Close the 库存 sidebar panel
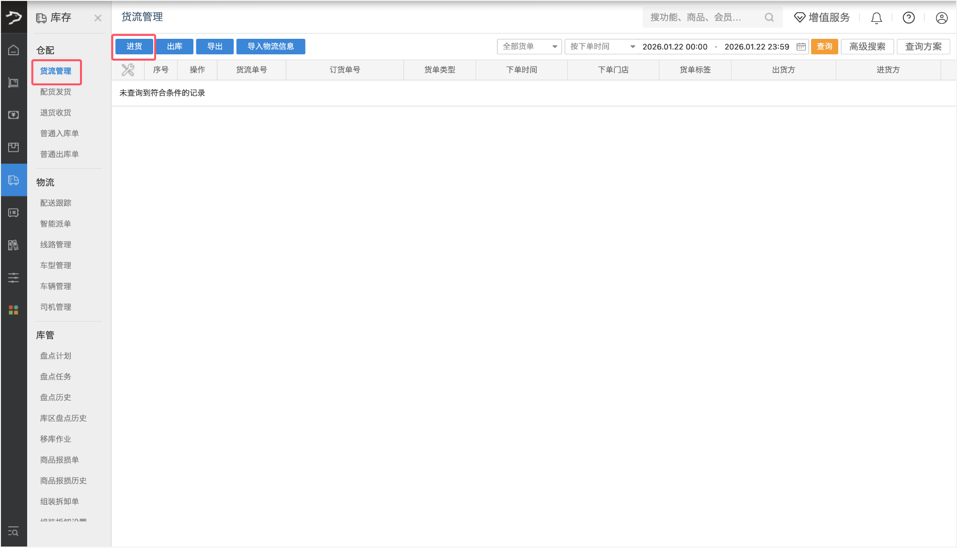957x548 pixels. (x=98, y=18)
